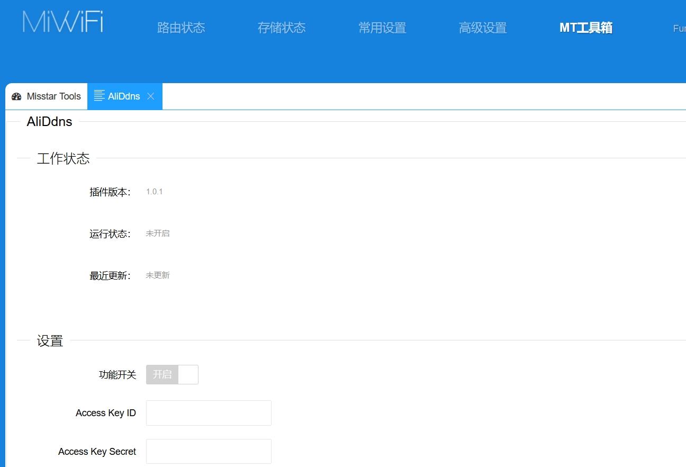Go to 存储状态 in the navigation
Viewport: 686px width, 467px height.
pos(282,28)
